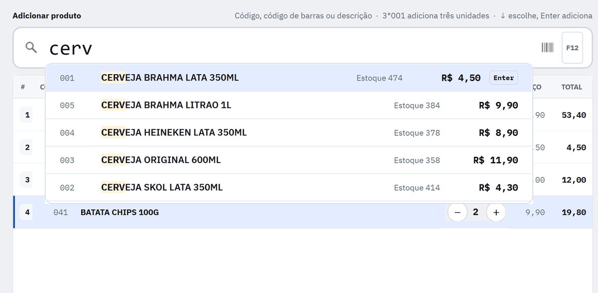Click the magnifier search icon

pos(31,48)
